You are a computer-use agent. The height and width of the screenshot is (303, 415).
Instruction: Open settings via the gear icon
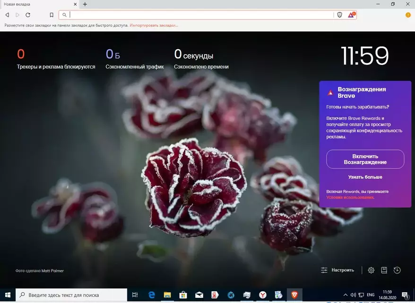click(371, 270)
